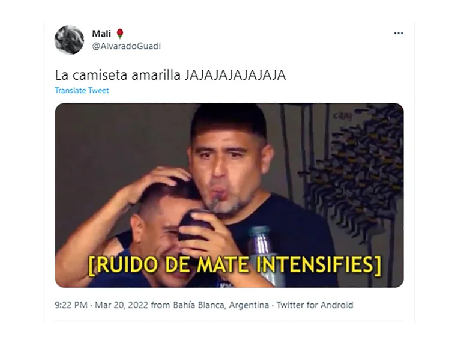This screenshot has width=461, height=346.
Task: Click the JAJAJAJAJAJAJA word in tweet
Action: [x=235, y=75]
